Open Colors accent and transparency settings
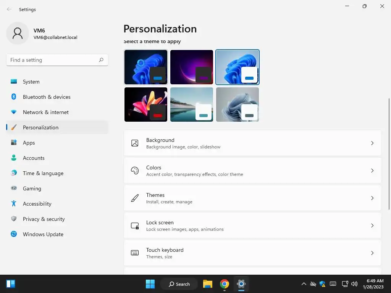391x293 pixels. pyautogui.click(x=253, y=171)
